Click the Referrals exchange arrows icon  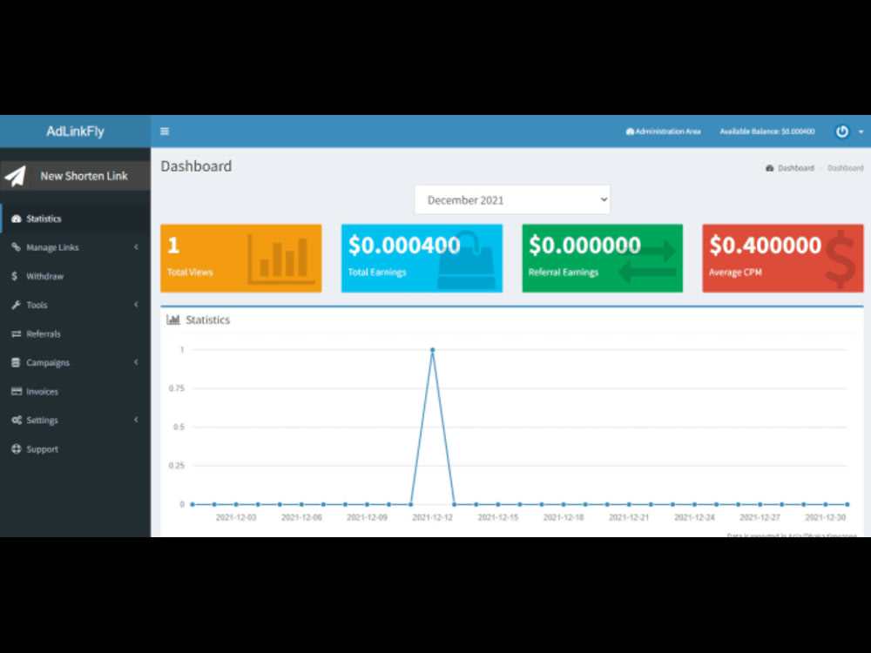point(16,333)
